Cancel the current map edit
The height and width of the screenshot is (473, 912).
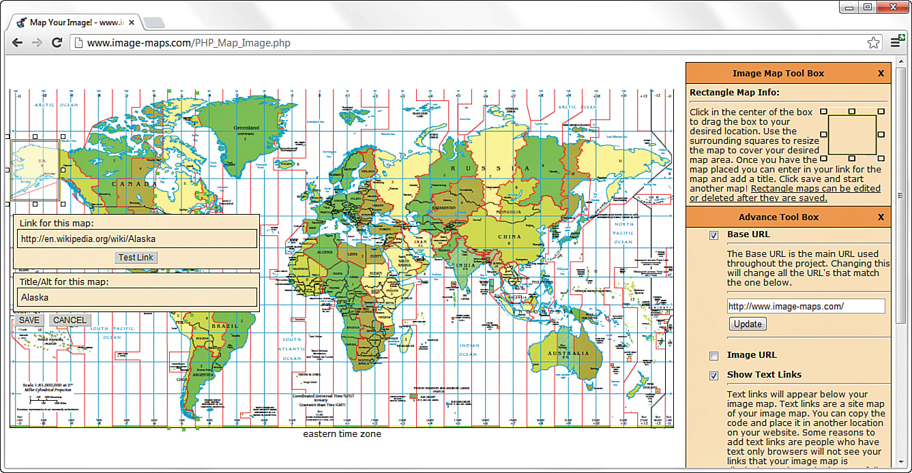(70, 320)
